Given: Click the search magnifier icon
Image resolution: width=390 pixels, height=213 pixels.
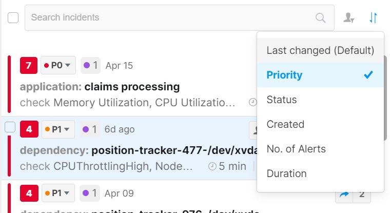Looking at the screenshot, I should click(x=321, y=18).
